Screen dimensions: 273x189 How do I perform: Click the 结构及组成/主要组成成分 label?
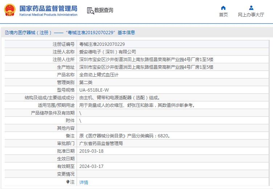49,98
